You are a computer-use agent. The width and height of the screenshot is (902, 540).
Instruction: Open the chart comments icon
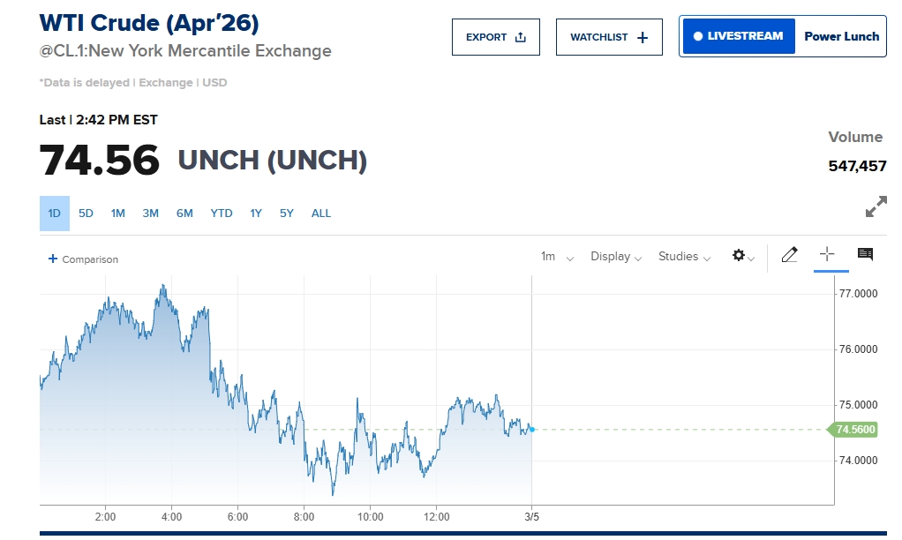click(x=865, y=255)
